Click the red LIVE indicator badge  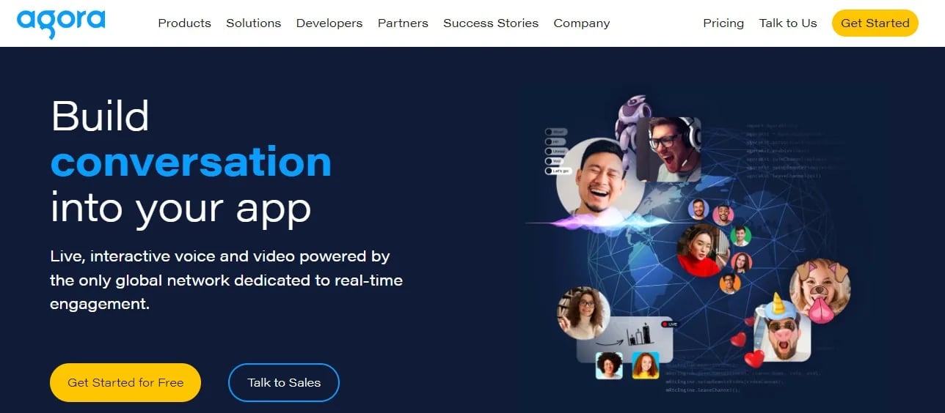point(669,324)
